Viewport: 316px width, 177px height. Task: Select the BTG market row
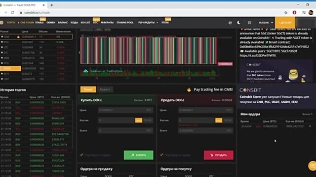[x=36, y=63]
